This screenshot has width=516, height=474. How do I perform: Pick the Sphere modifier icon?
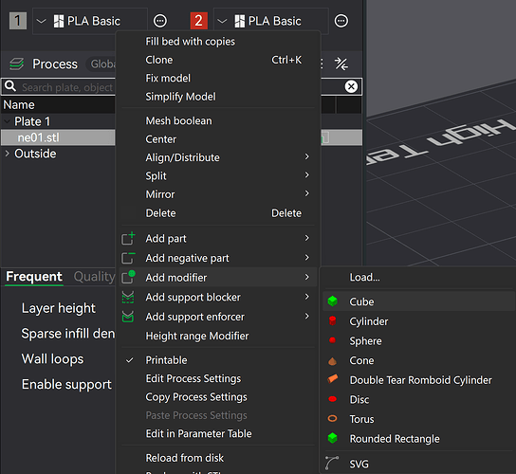click(x=332, y=340)
